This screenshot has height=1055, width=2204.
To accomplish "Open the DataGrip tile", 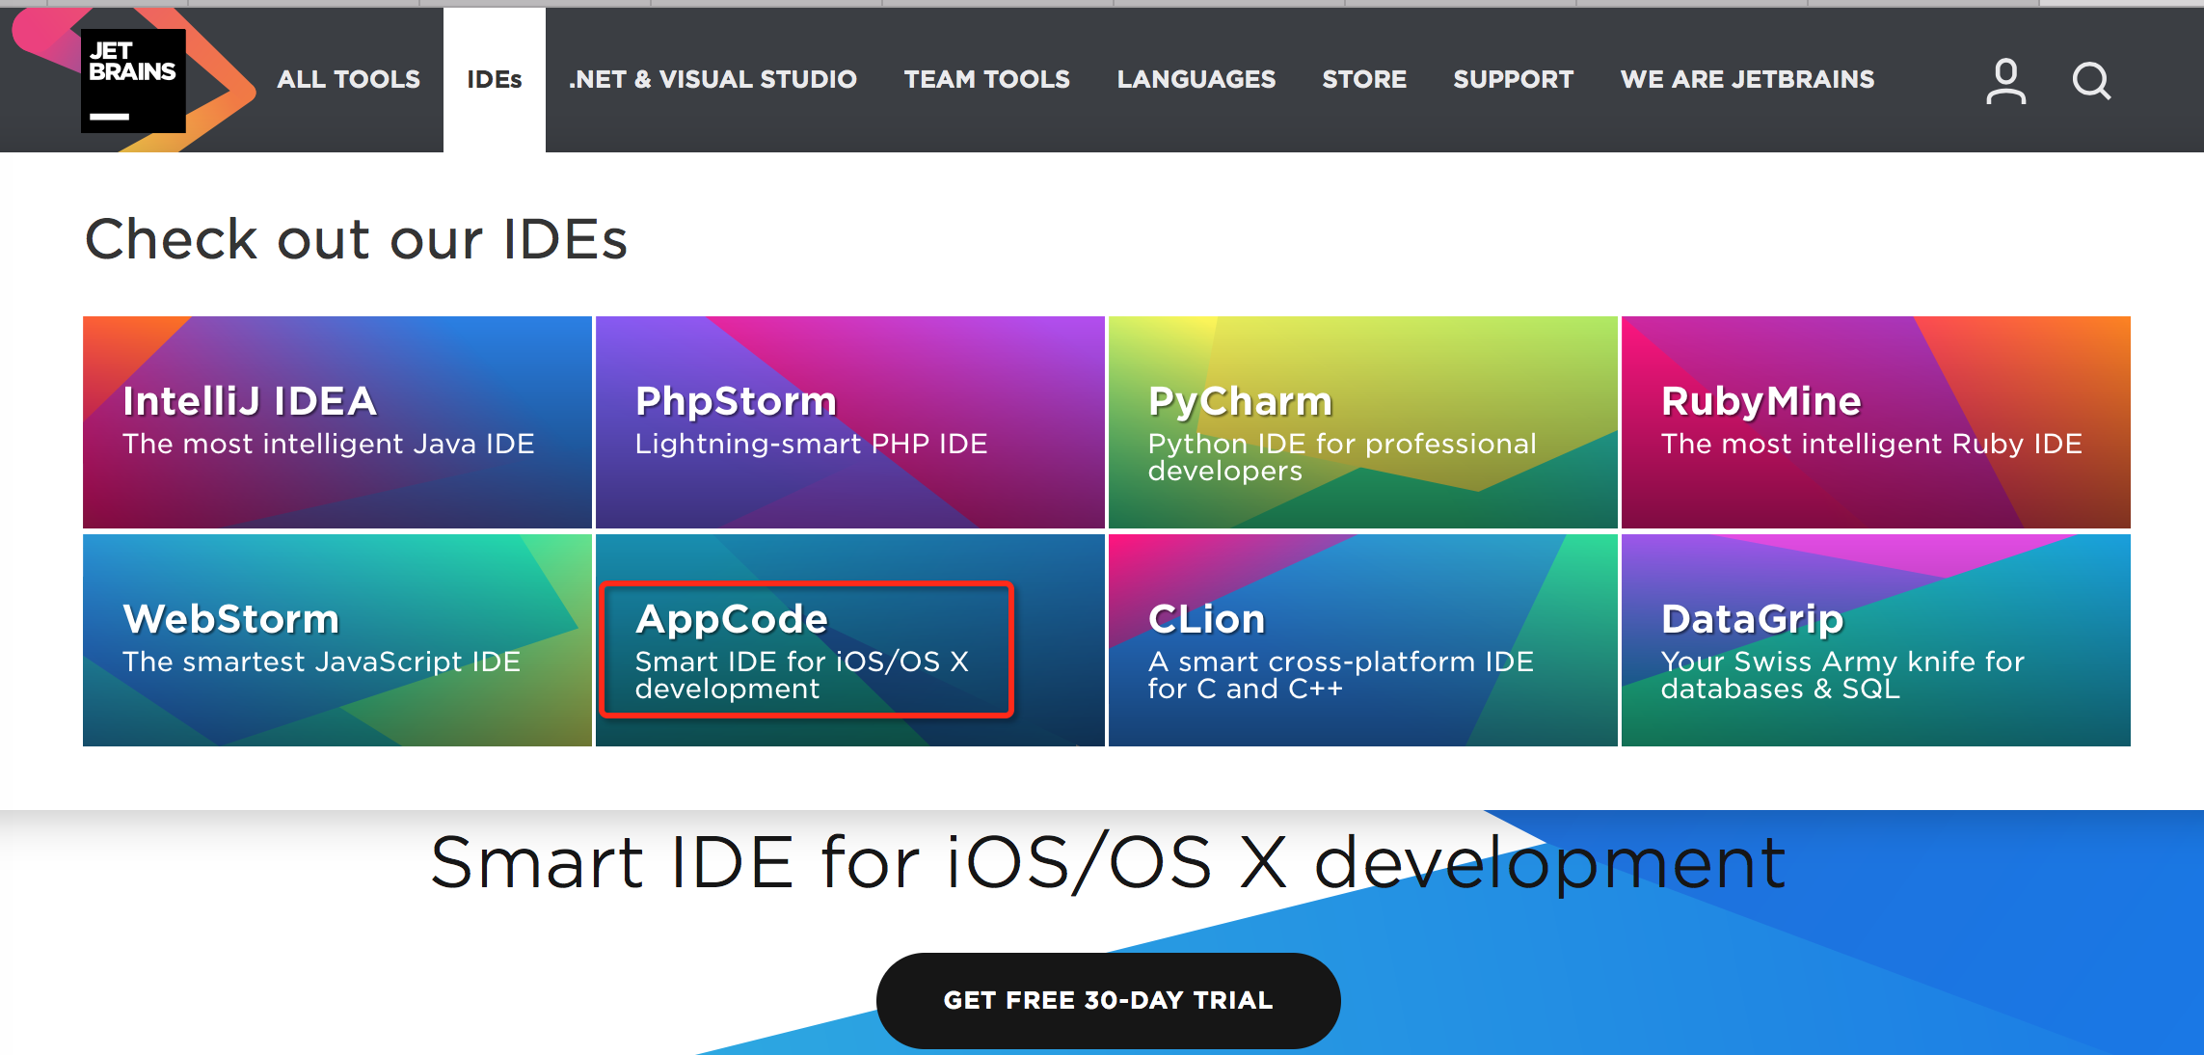I will pyautogui.click(x=1876, y=640).
